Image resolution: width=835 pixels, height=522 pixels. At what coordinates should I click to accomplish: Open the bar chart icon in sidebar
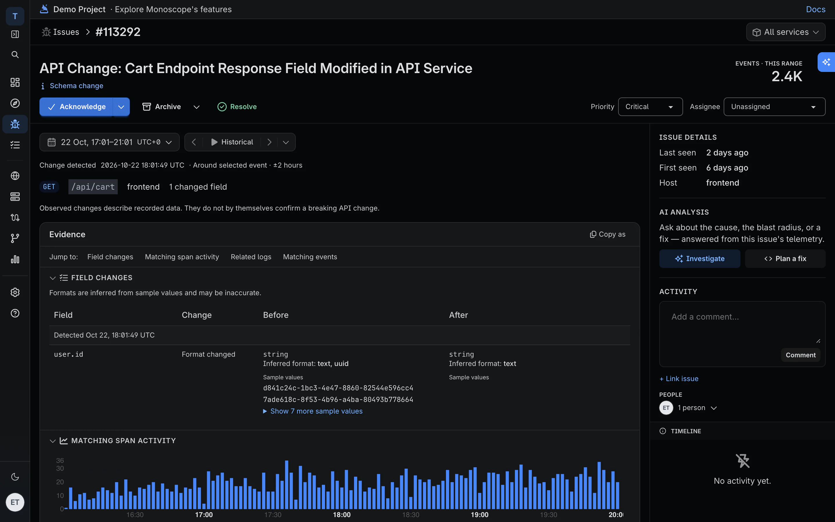point(15,259)
